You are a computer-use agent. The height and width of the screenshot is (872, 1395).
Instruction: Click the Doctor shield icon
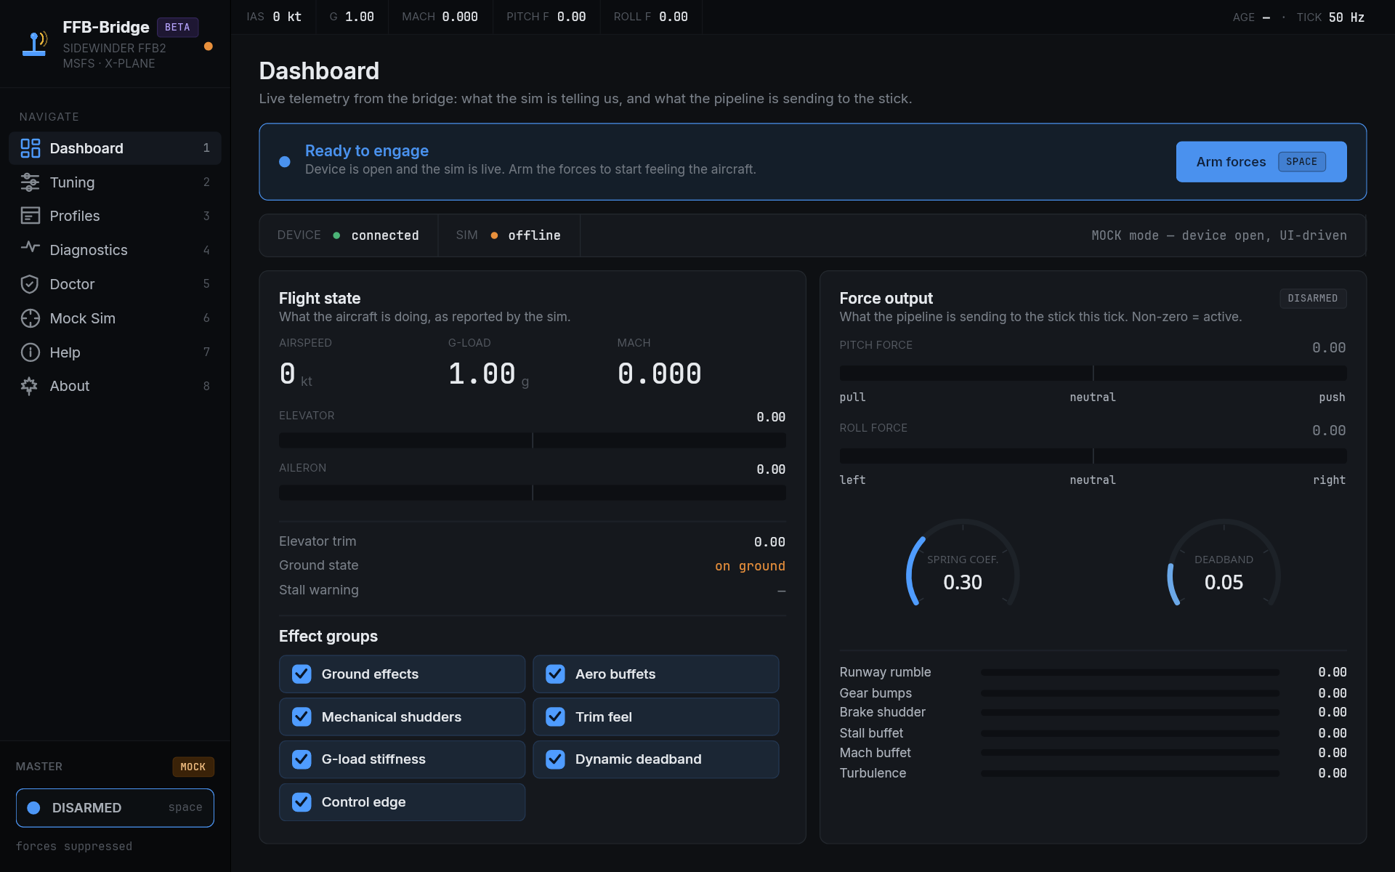click(30, 284)
